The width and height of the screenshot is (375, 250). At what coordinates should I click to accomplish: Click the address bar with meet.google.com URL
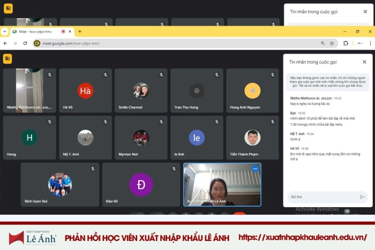point(161,43)
